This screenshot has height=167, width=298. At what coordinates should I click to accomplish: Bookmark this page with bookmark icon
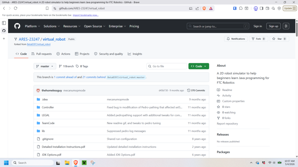[x=47, y=8]
